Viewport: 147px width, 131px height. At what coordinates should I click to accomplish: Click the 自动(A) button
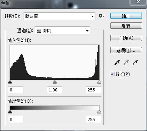[126, 38]
